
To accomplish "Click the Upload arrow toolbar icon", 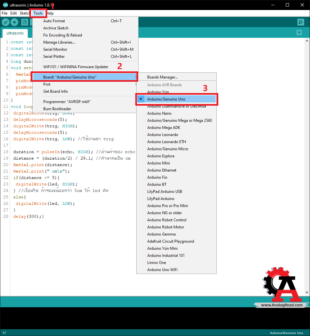I will click(x=14, y=22).
